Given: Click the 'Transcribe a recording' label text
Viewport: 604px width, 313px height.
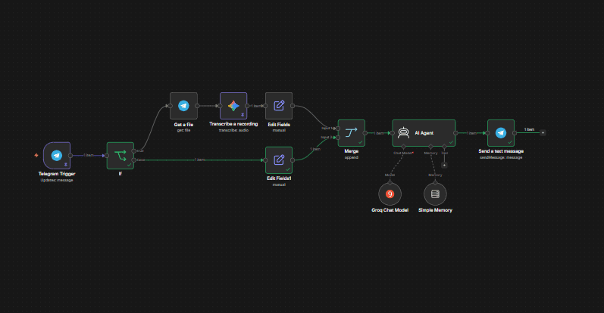Looking at the screenshot, I should pyautogui.click(x=233, y=124).
